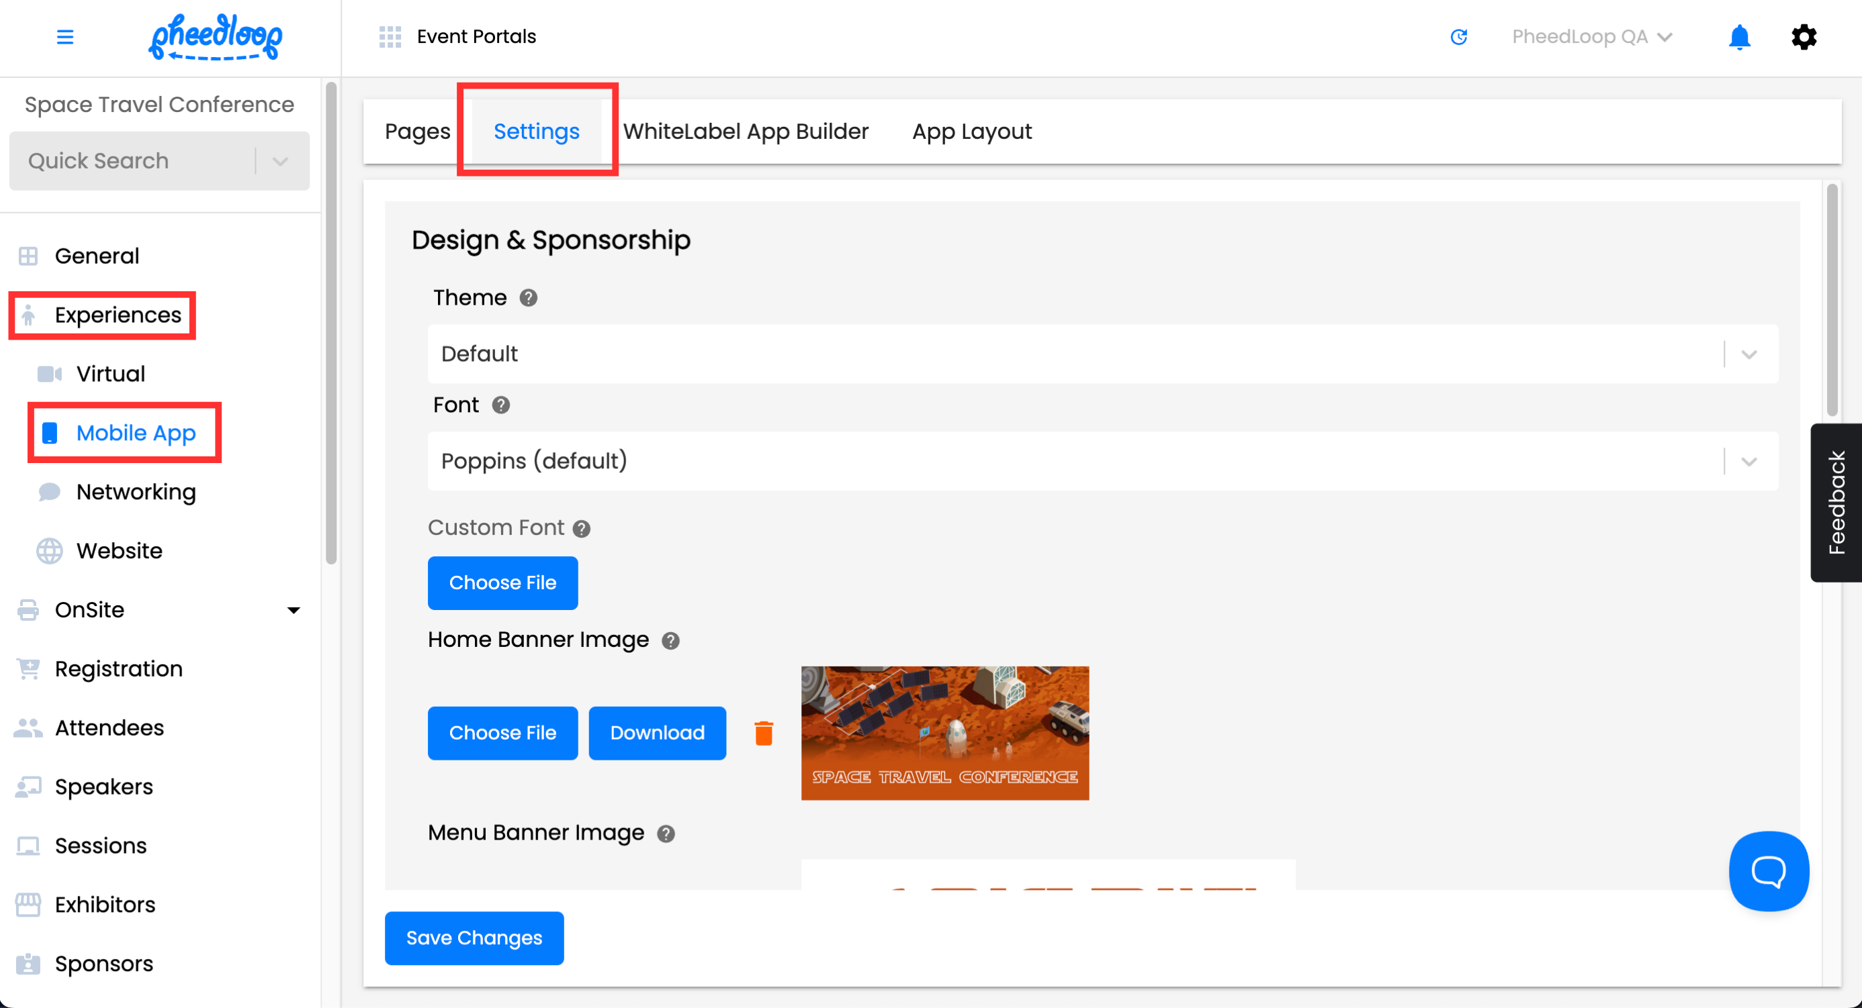1862x1008 pixels.
Task: Open the notifications bell
Action: [x=1739, y=37]
